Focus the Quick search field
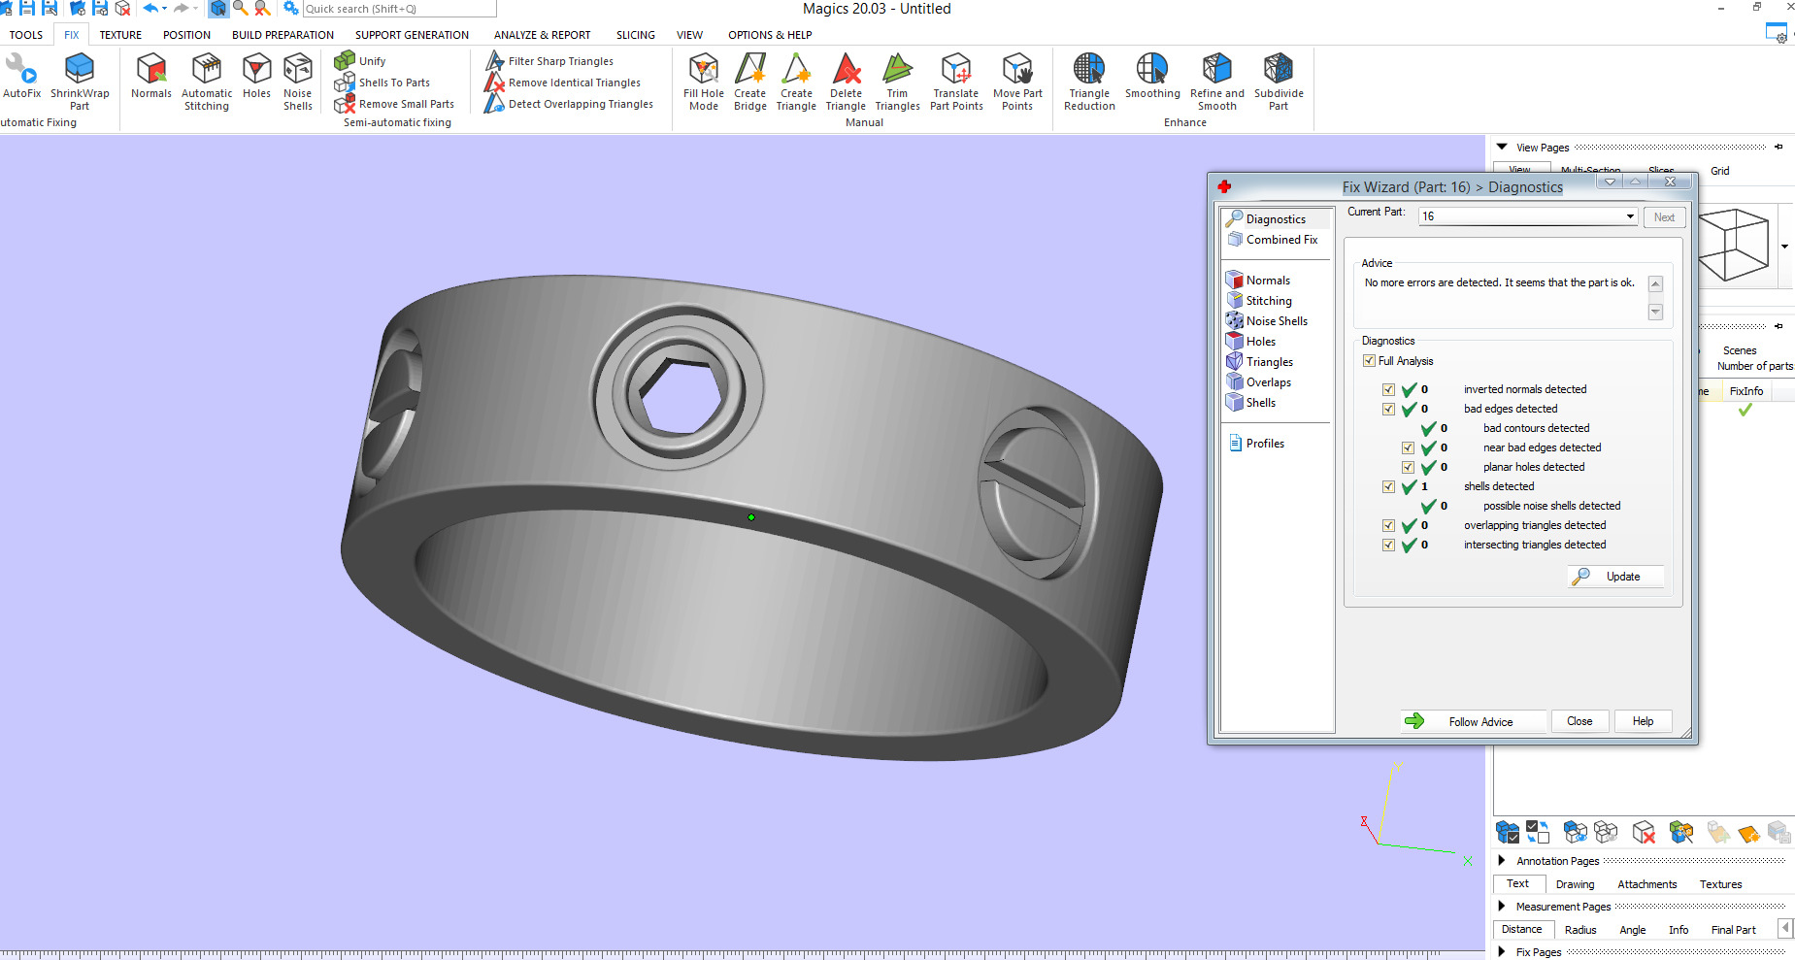The image size is (1795, 960). [399, 9]
